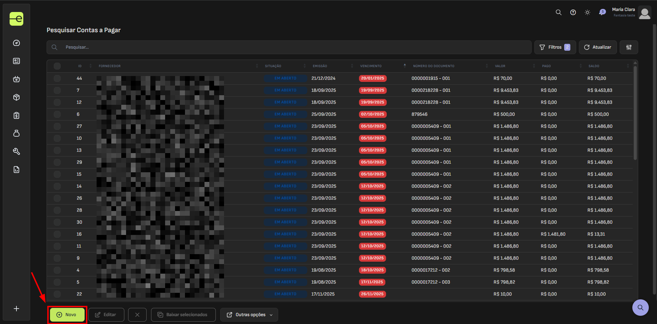Select checkbox for row ID 27
The height and width of the screenshot is (324, 657).
coord(57,126)
